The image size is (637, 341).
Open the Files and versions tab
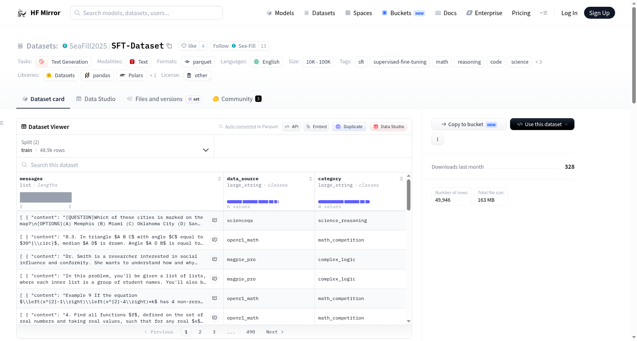point(164,99)
